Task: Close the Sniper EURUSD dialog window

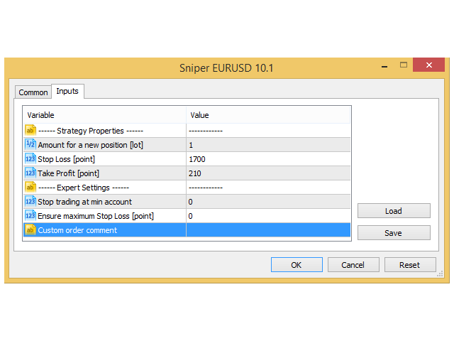Action: (429, 65)
